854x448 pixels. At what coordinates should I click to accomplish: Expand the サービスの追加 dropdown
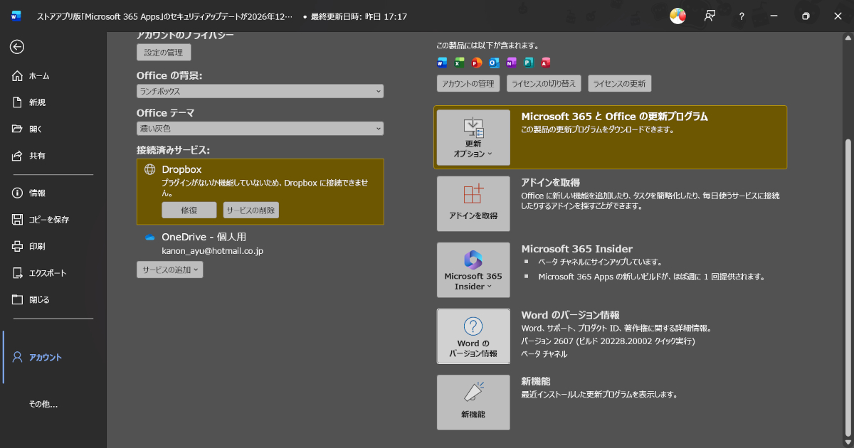tap(169, 270)
